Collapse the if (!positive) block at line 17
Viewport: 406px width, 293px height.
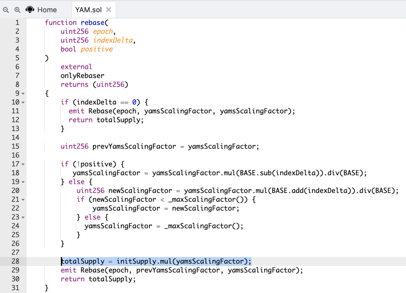pyautogui.click(x=23, y=164)
